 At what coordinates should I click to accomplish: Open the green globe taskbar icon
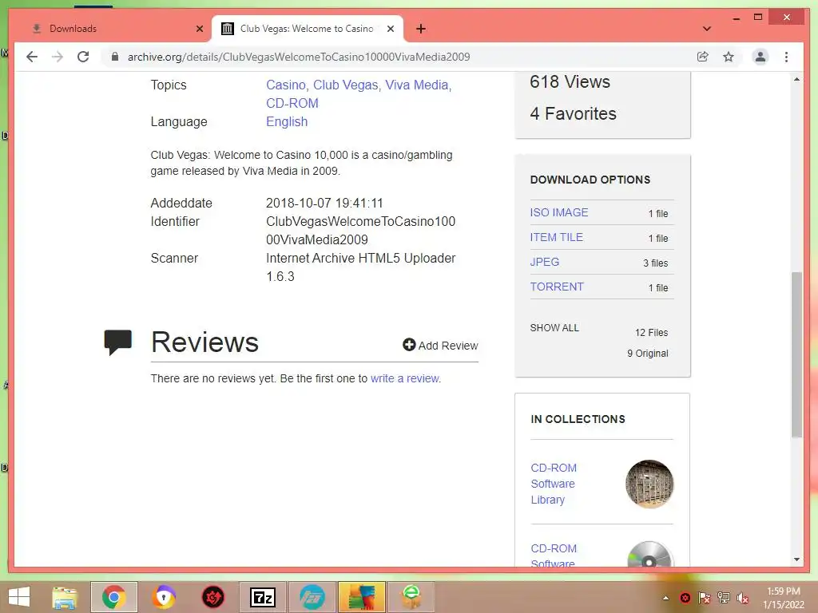click(411, 597)
